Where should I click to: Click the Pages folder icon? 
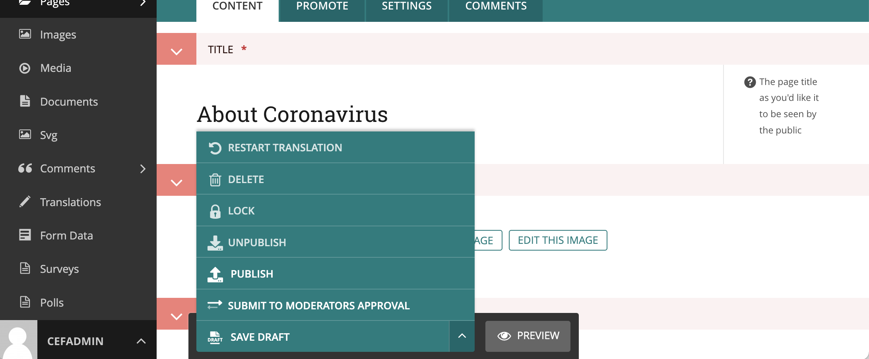25,2
